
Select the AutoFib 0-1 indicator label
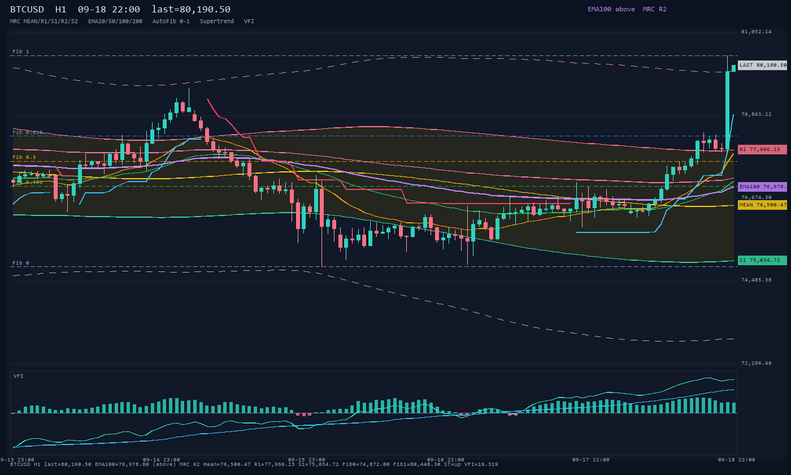171,21
